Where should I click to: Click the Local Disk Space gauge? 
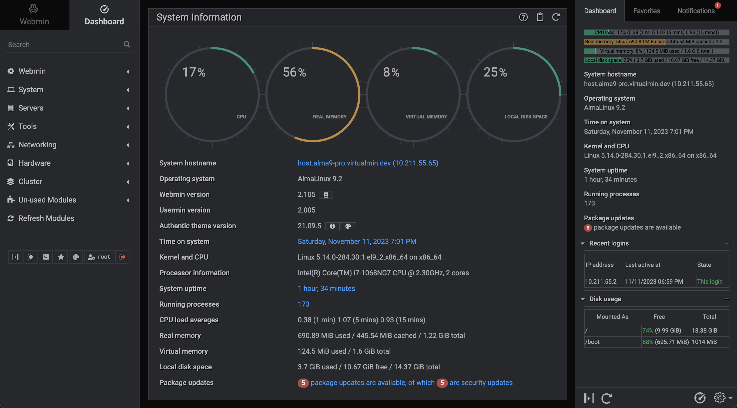[514, 94]
